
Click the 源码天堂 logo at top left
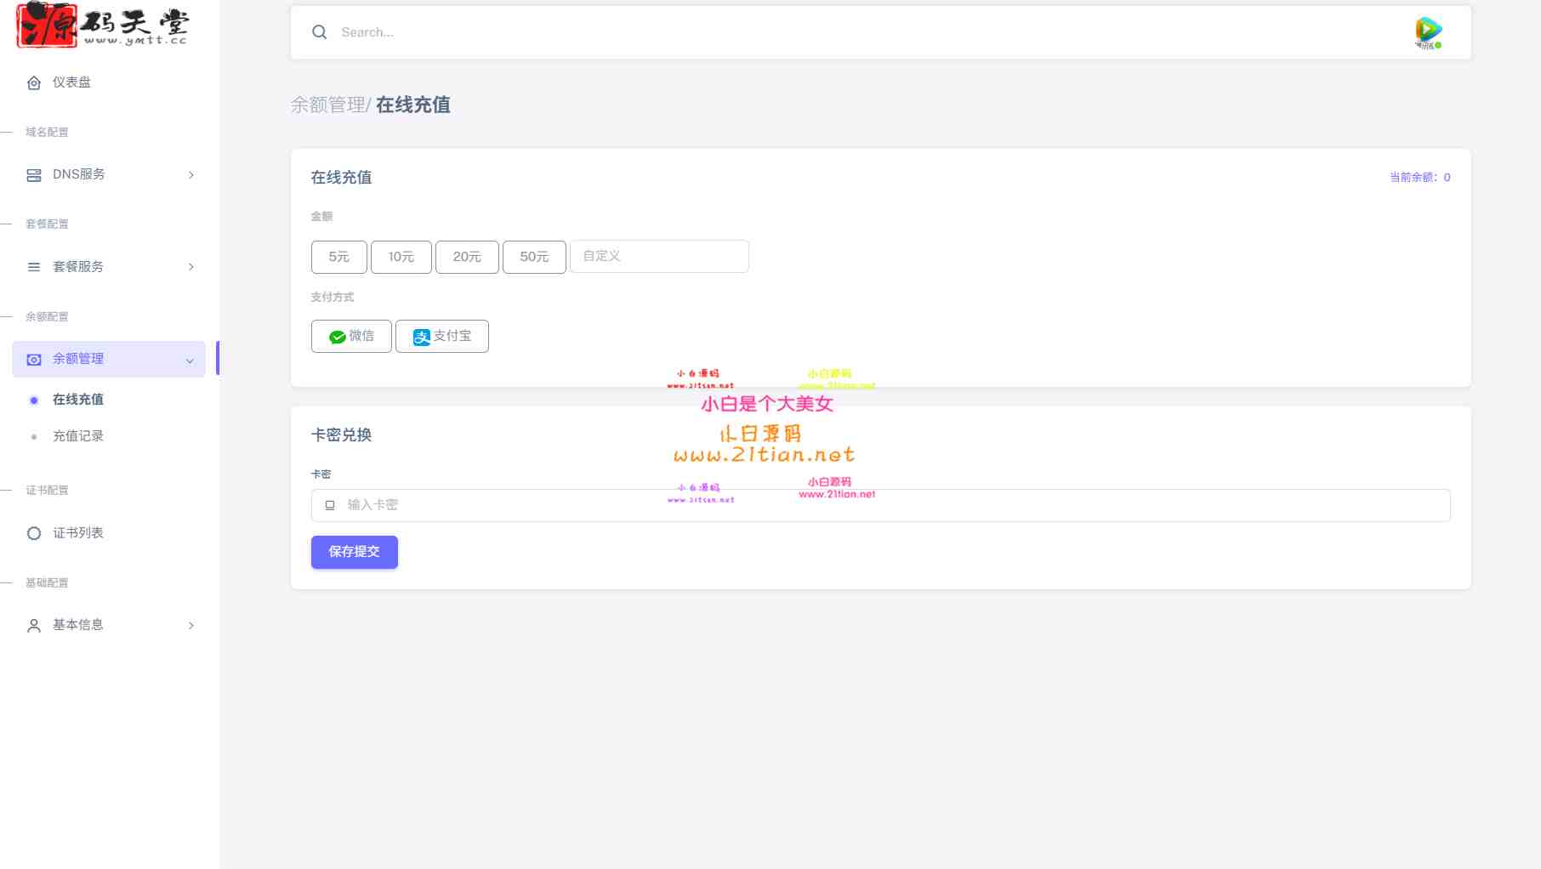pos(102,26)
